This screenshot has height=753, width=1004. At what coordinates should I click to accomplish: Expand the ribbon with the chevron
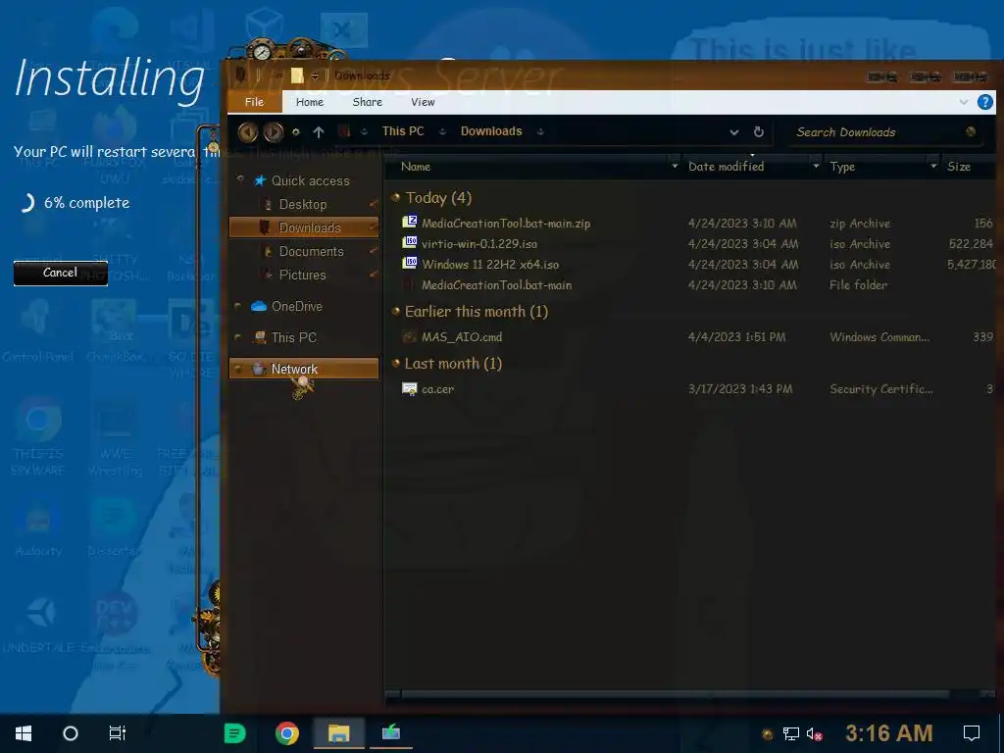(964, 102)
